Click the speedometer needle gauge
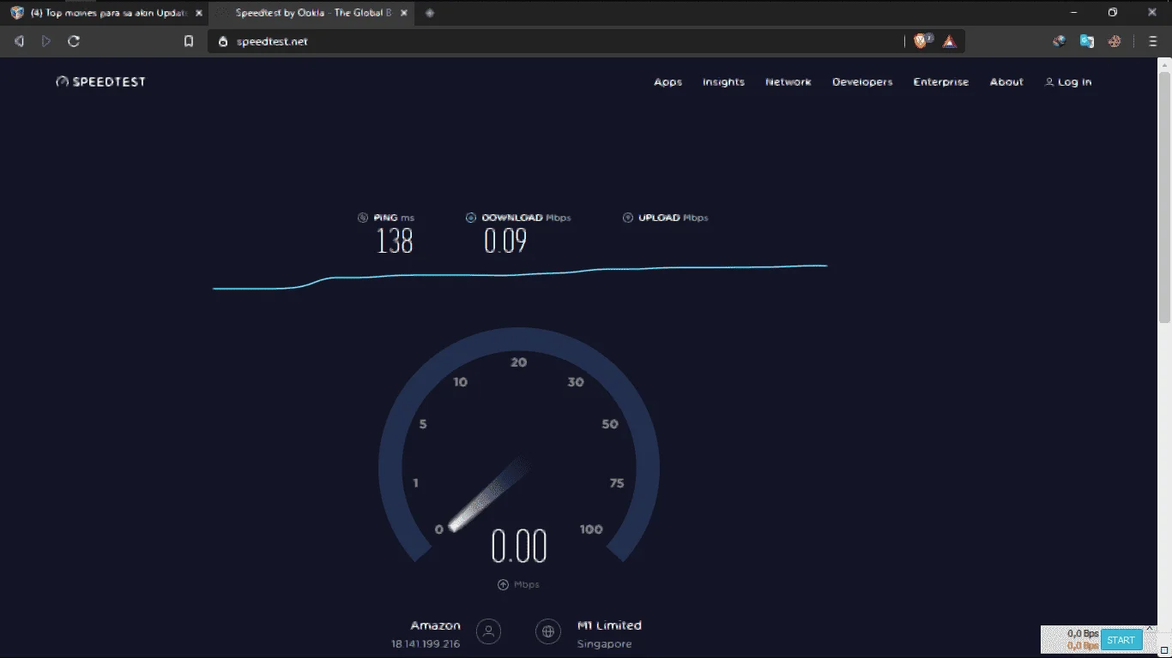This screenshot has width=1172, height=658. tap(490, 494)
